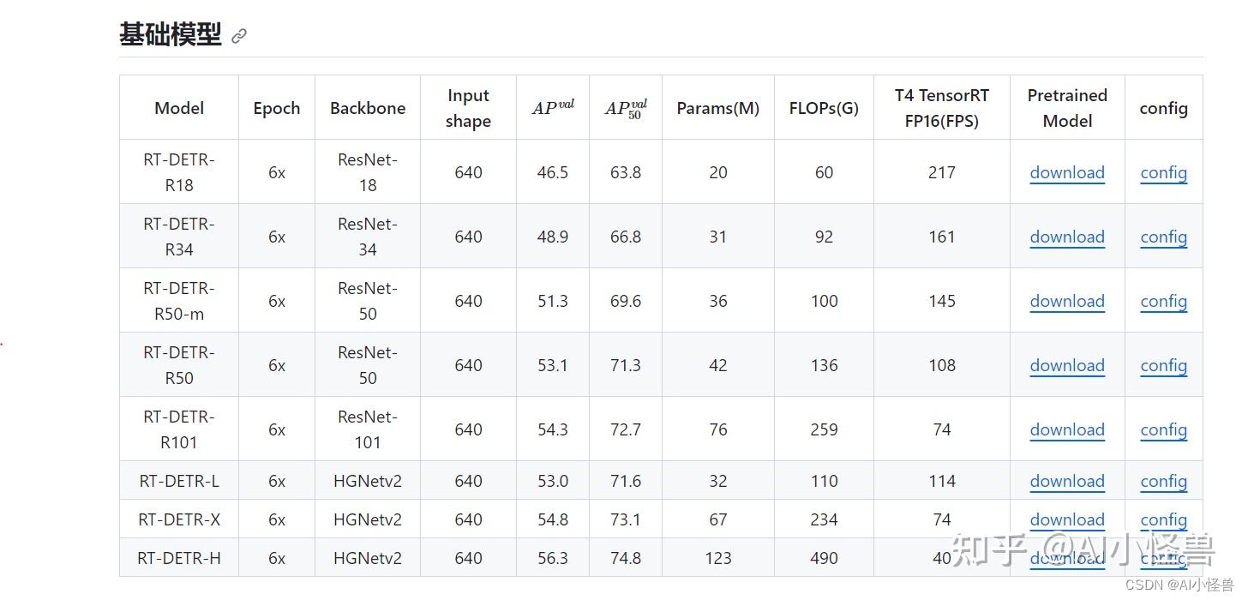Download the RT-DETR-X pretrained model
Viewport: 1248px width, 600px height.
tap(1067, 519)
